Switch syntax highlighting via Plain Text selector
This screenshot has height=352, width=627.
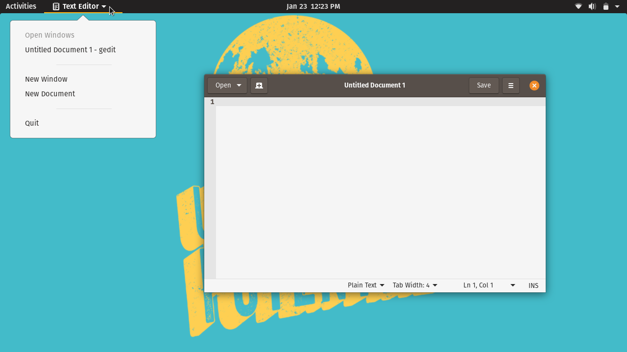click(x=365, y=285)
